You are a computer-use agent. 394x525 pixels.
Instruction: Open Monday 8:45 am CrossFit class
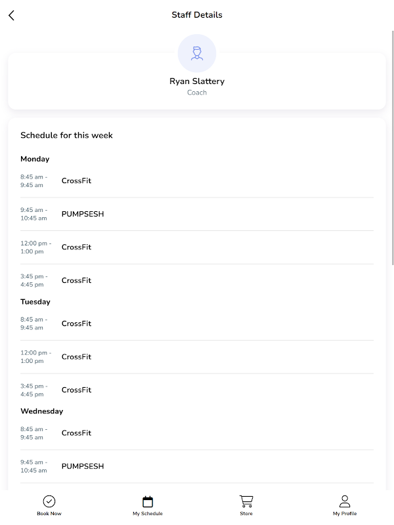76,181
